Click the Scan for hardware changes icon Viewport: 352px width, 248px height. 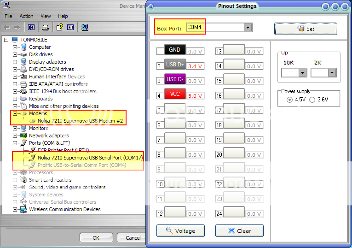pos(85,28)
